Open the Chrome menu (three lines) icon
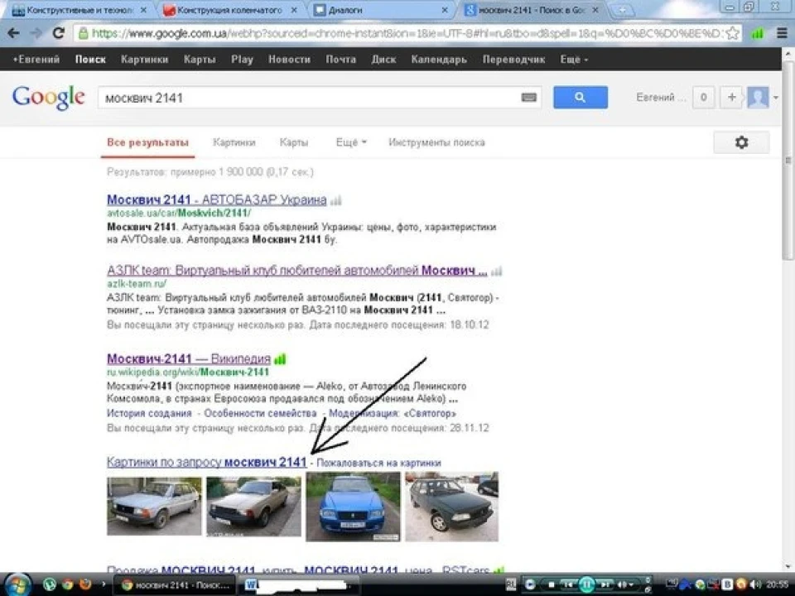 [782, 33]
